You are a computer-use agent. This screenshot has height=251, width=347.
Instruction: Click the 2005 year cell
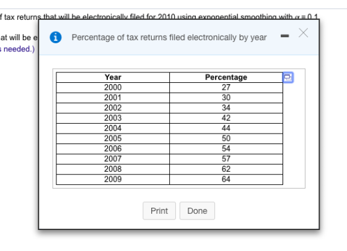[113, 138]
